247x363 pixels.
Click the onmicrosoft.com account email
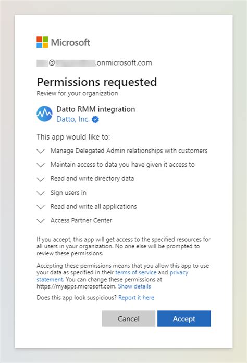94,63
